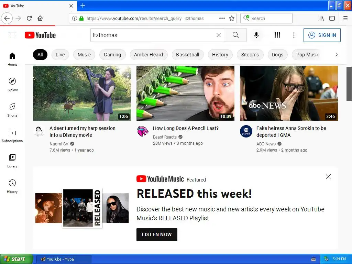Open YouTube settings three-dot menu

[x=294, y=35]
